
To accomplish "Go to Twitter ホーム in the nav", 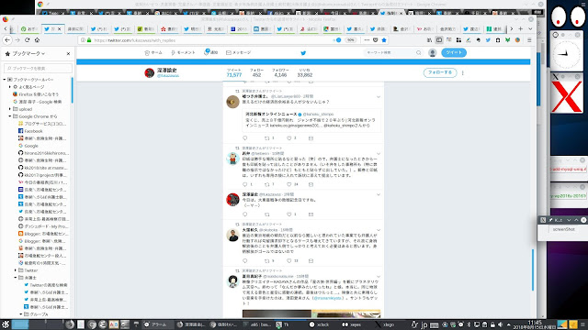I will click(153, 53).
